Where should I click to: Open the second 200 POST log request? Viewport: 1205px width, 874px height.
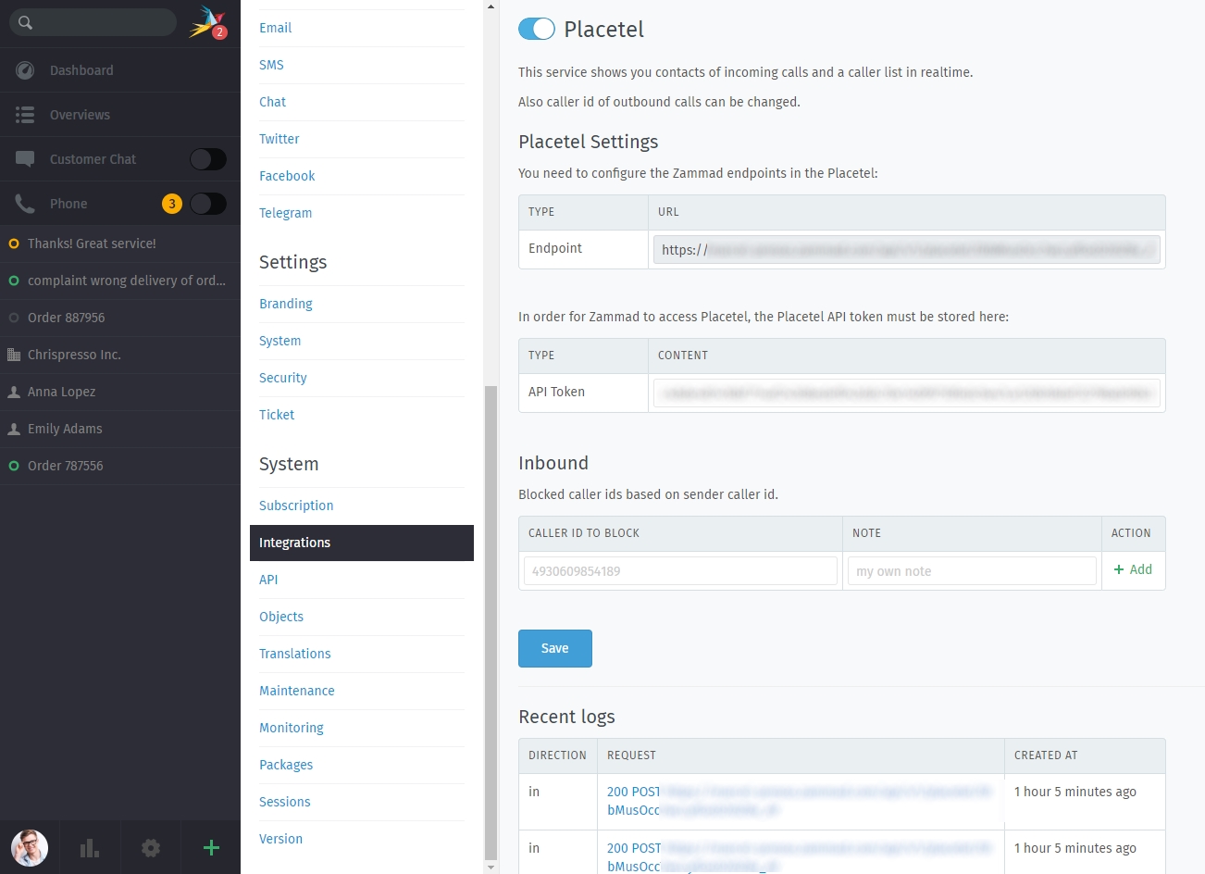(801, 857)
